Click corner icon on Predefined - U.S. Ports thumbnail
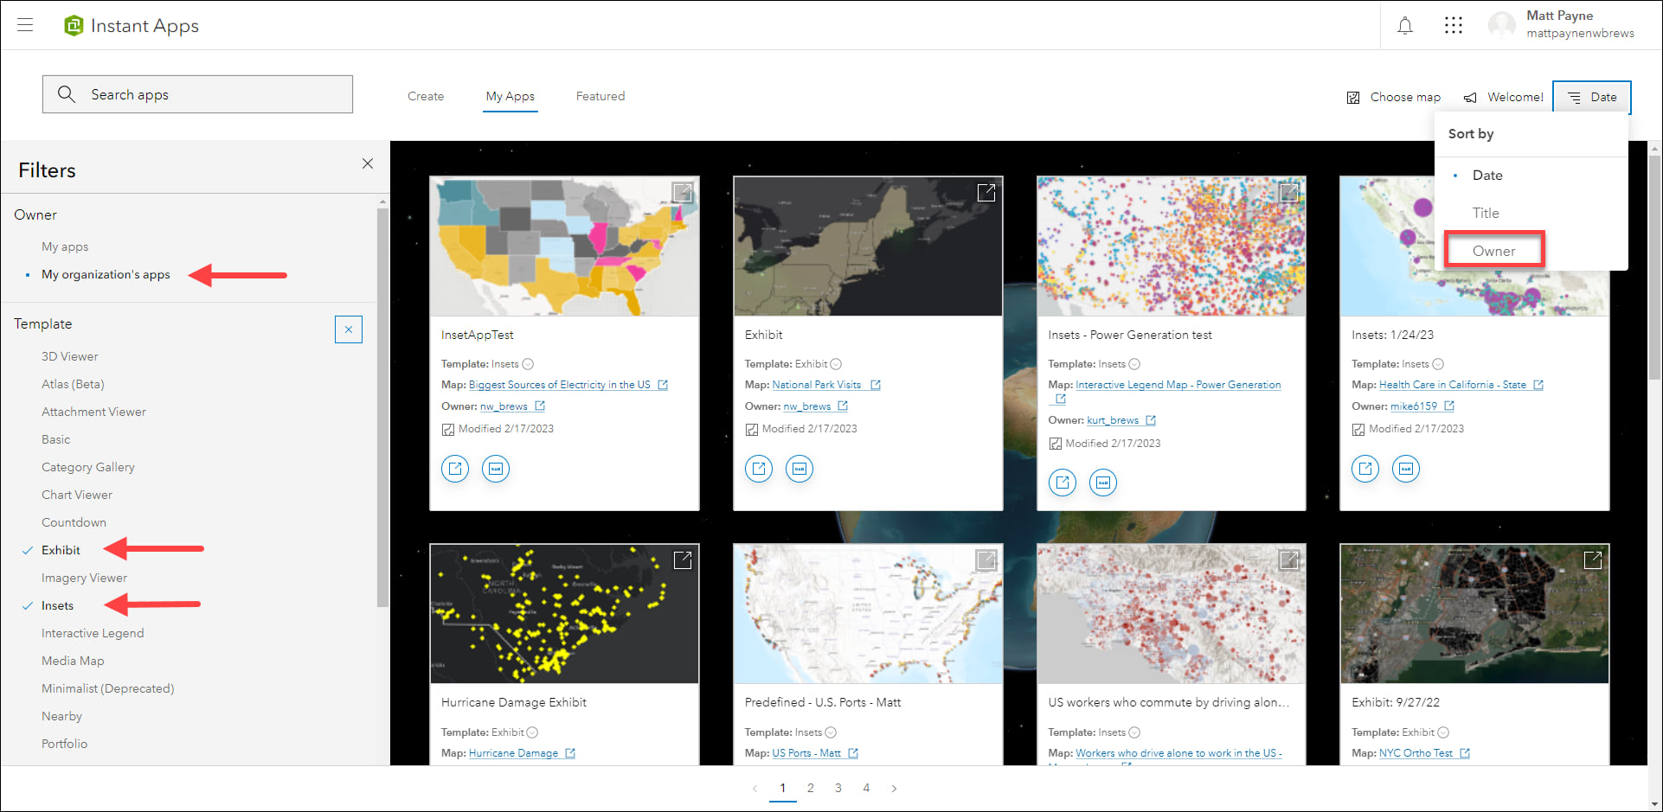 coord(986,559)
